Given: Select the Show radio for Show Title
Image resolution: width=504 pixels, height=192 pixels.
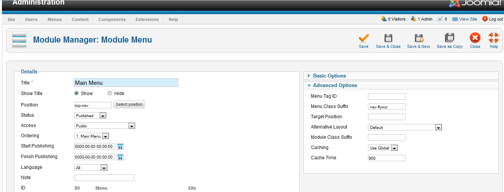Looking at the screenshot, I should [x=76, y=93].
